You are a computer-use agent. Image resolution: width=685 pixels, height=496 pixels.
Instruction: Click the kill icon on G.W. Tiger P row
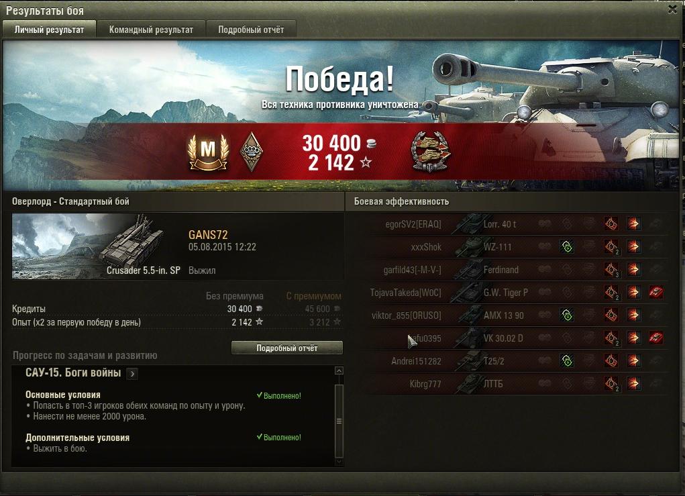tap(655, 292)
